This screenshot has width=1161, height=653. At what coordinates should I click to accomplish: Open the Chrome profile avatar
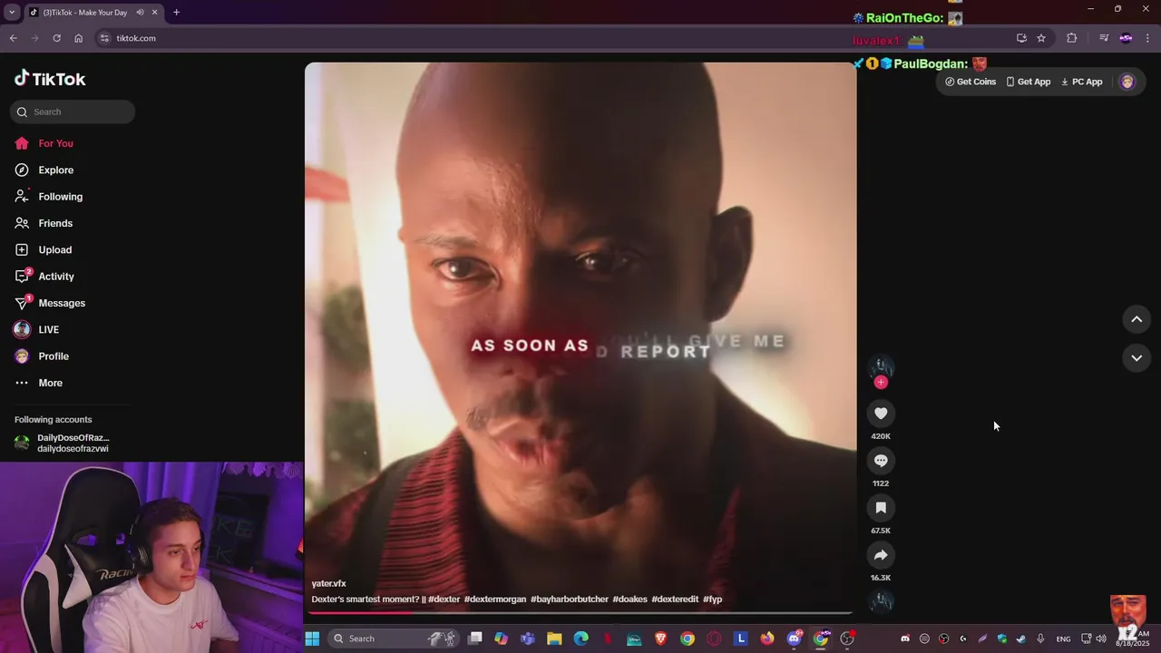1126,38
